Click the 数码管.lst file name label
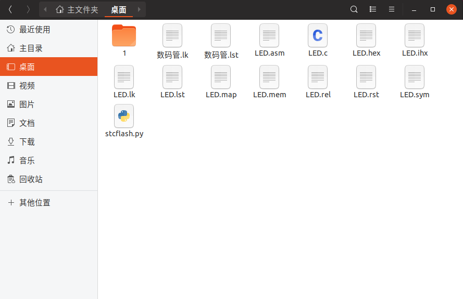This screenshot has height=299, width=463. point(221,55)
